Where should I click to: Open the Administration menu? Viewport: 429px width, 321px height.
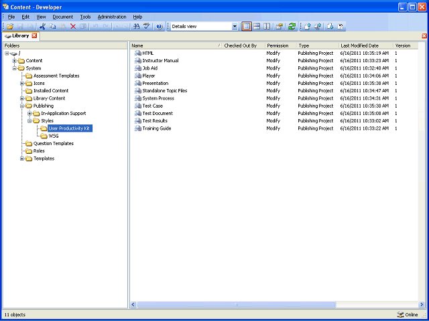(x=112, y=17)
